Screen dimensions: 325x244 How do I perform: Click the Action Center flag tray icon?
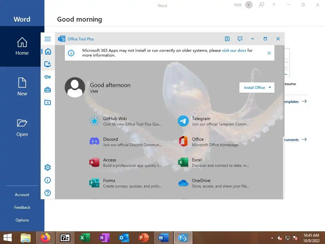(x=295, y=238)
